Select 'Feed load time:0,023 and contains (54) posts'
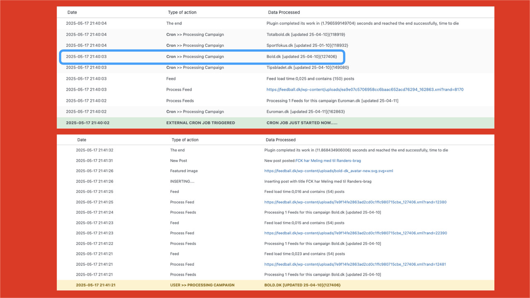Image resolution: width=530 pixels, height=298 pixels. point(304,254)
